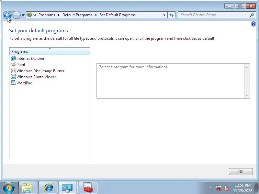Click the Control Panel icon in address bar

click(29, 15)
